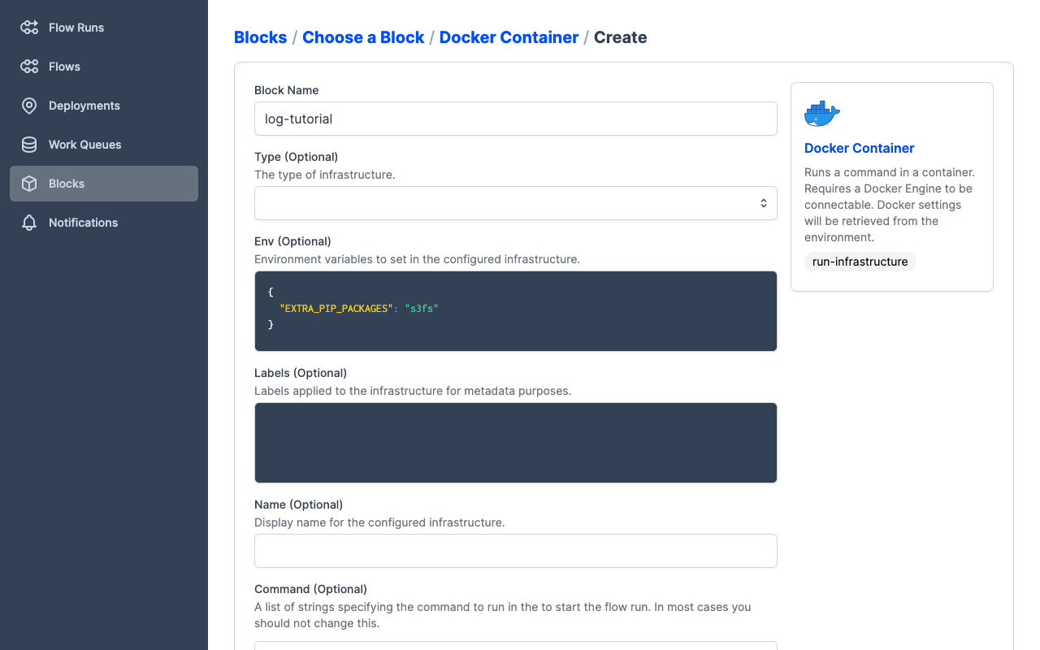Click the Flow Runs sidebar icon
The height and width of the screenshot is (650, 1040).
pos(29,28)
